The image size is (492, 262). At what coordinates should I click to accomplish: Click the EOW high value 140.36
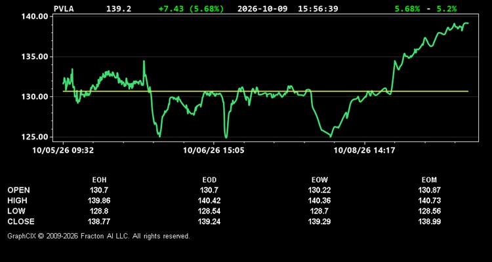319,200
